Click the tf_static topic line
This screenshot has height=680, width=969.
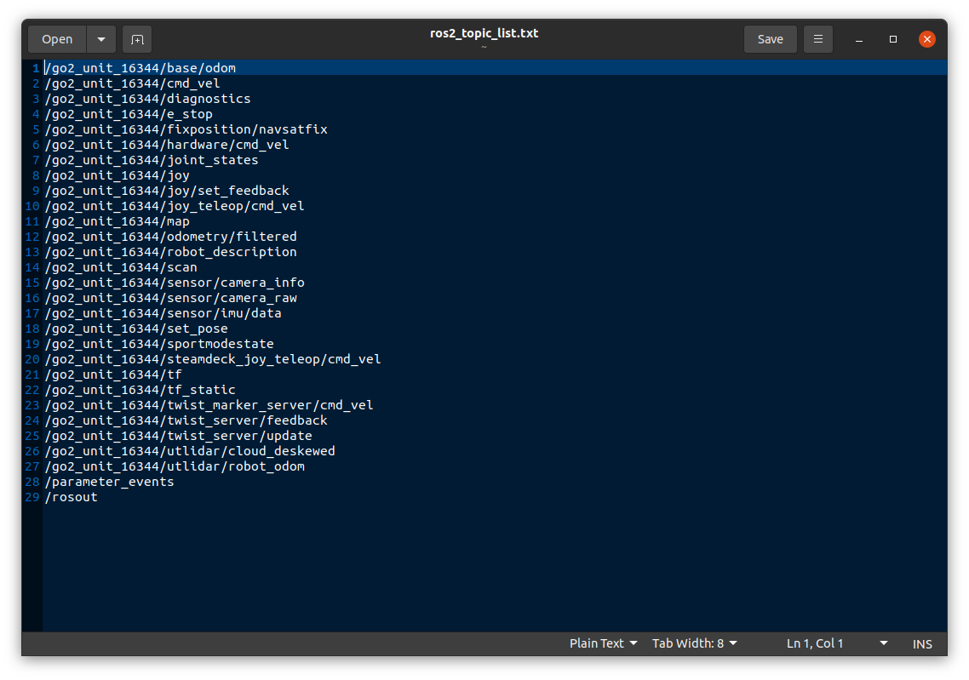[x=140, y=390]
